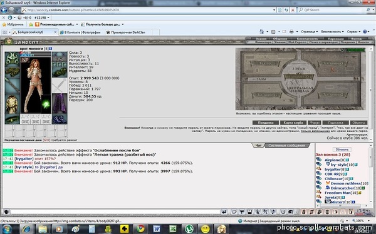Image resolution: width=376 pixels, height=234 pixels.
Task: Select player Freedom Man in list
Action: (x=338, y=193)
